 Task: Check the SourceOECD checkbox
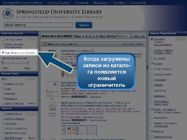point(152,118)
